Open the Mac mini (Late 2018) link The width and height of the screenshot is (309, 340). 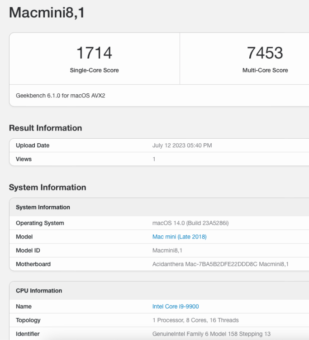pos(180,237)
